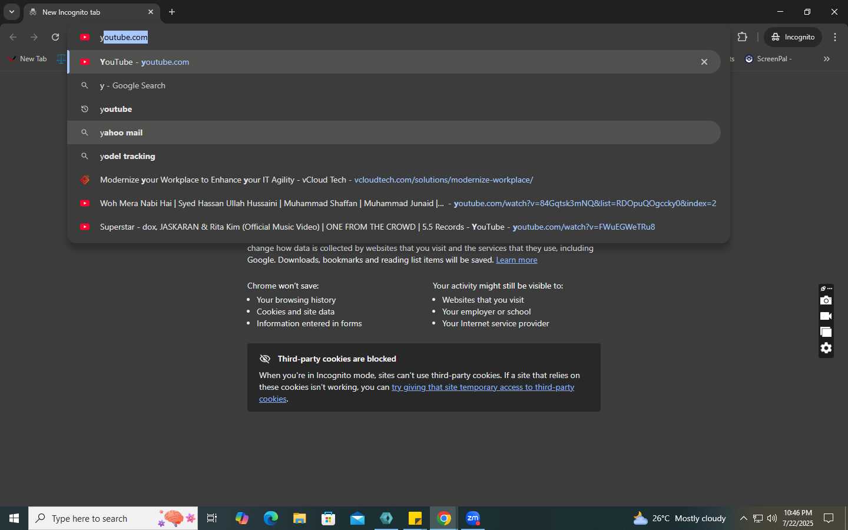848x530 pixels.
Task: Switch to Chrome on taskbar
Action: (x=444, y=518)
